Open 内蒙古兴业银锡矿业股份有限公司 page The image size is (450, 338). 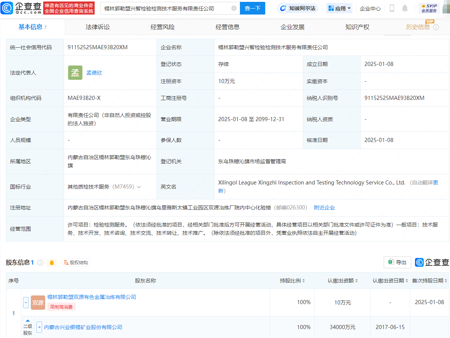[83, 327]
